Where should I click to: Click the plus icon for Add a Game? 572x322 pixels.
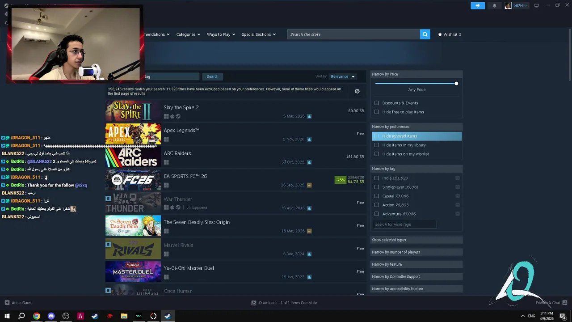click(7, 303)
